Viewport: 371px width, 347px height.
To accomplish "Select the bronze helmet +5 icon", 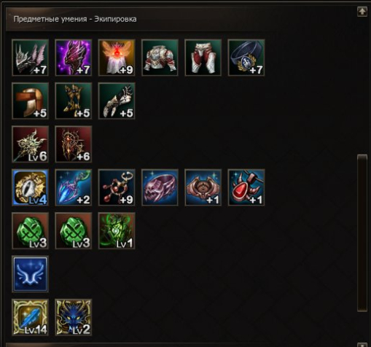I will tap(31, 101).
